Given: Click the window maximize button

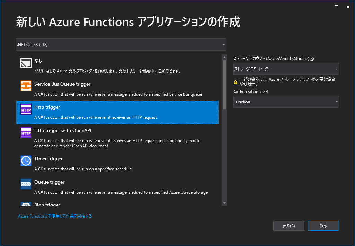Looking at the screenshot, I should coord(336,7).
